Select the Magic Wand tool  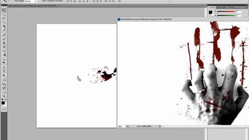pos(4,23)
